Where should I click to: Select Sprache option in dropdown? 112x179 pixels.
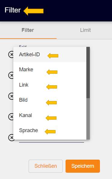coord(50,130)
